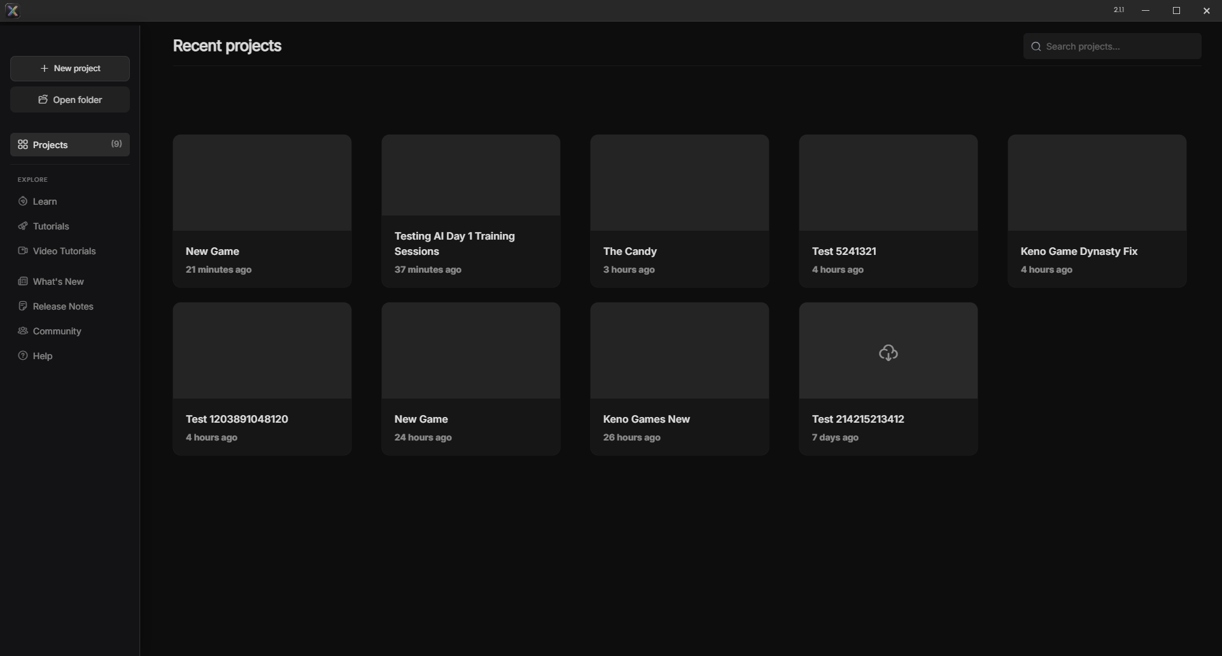Click the Video Tutorials camera icon
This screenshot has height=656, width=1222.
pos(23,251)
